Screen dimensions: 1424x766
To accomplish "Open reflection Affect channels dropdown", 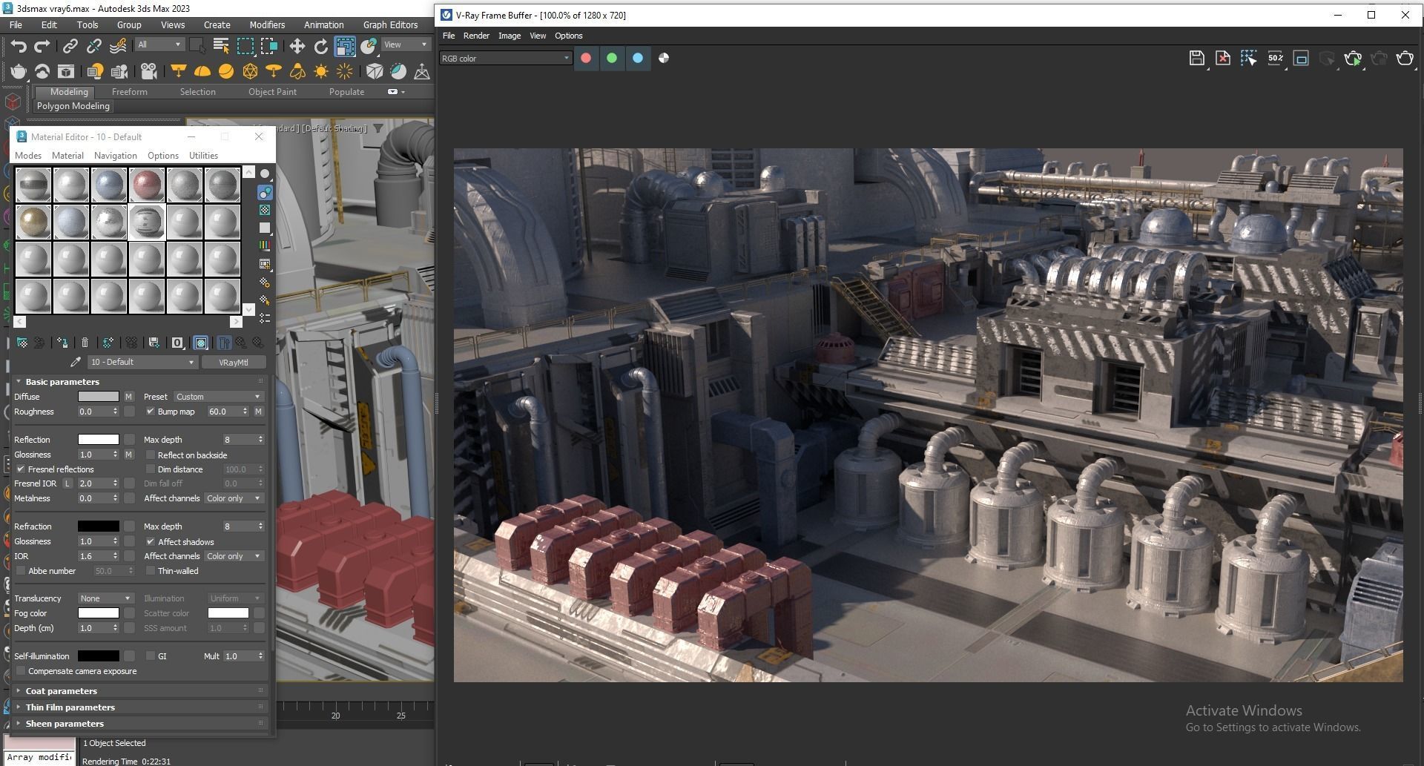I will (234, 498).
